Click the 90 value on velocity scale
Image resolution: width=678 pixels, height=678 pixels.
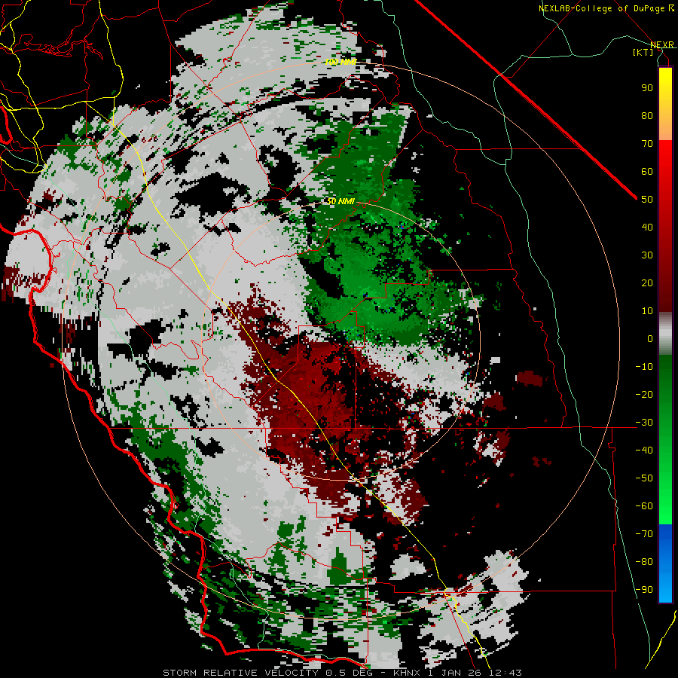click(x=647, y=88)
